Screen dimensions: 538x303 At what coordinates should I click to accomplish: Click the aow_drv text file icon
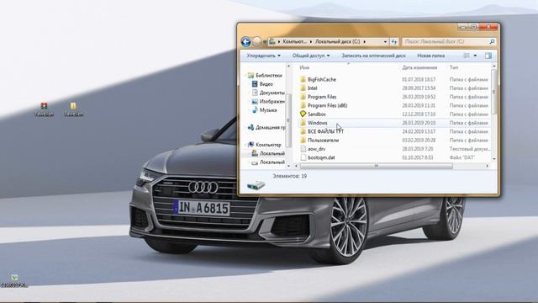(303, 149)
